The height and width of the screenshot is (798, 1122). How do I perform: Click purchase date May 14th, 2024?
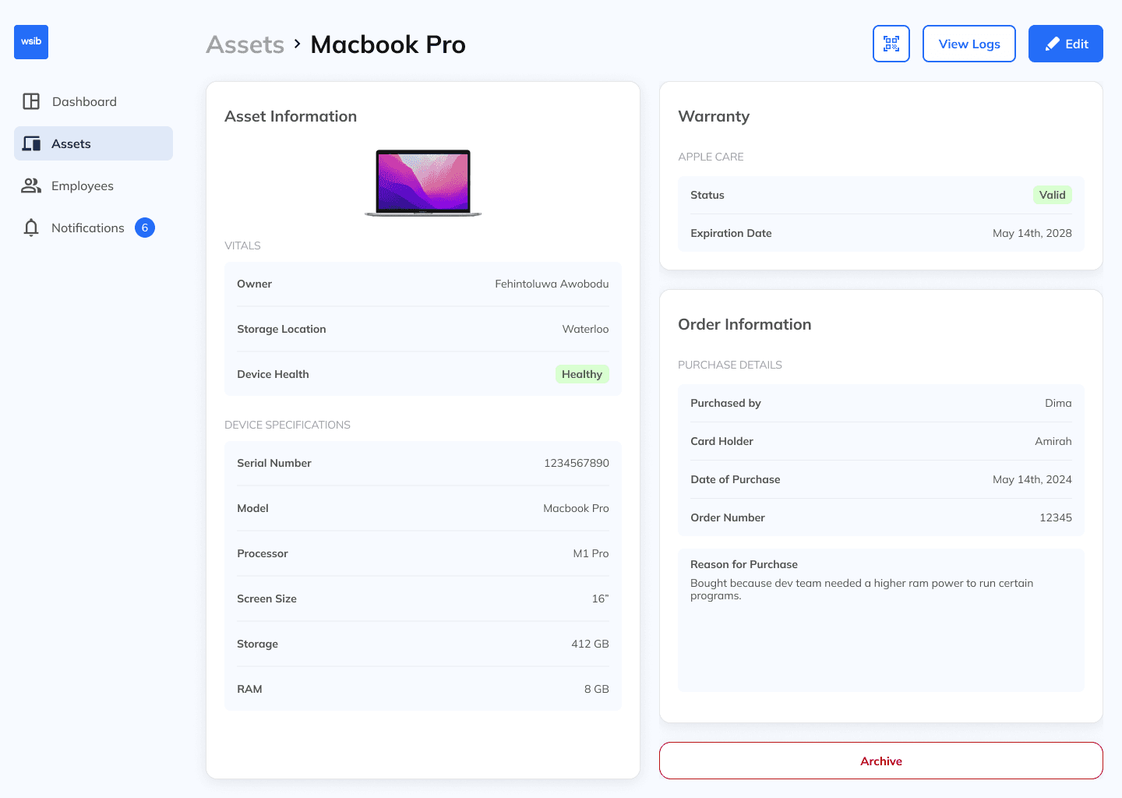click(x=1032, y=479)
